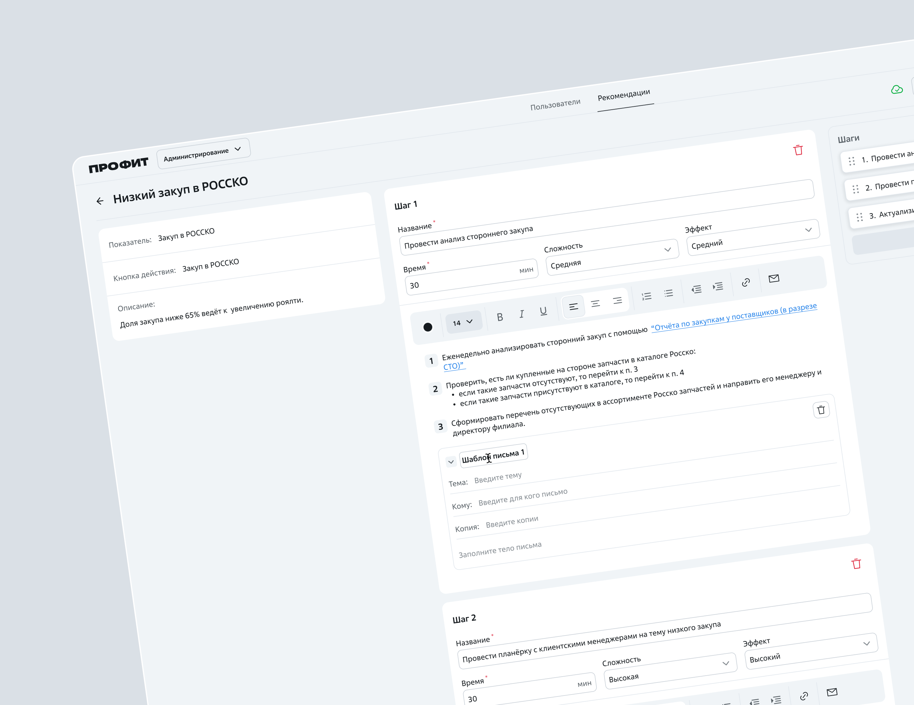
Task: Click the Шаблон письма 1 title field
Action: (494, 456)
